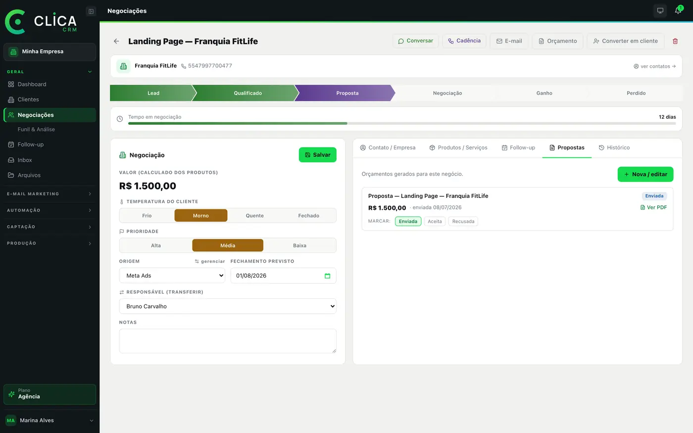
Task: Click the MA user avatar
Action: 11,420
